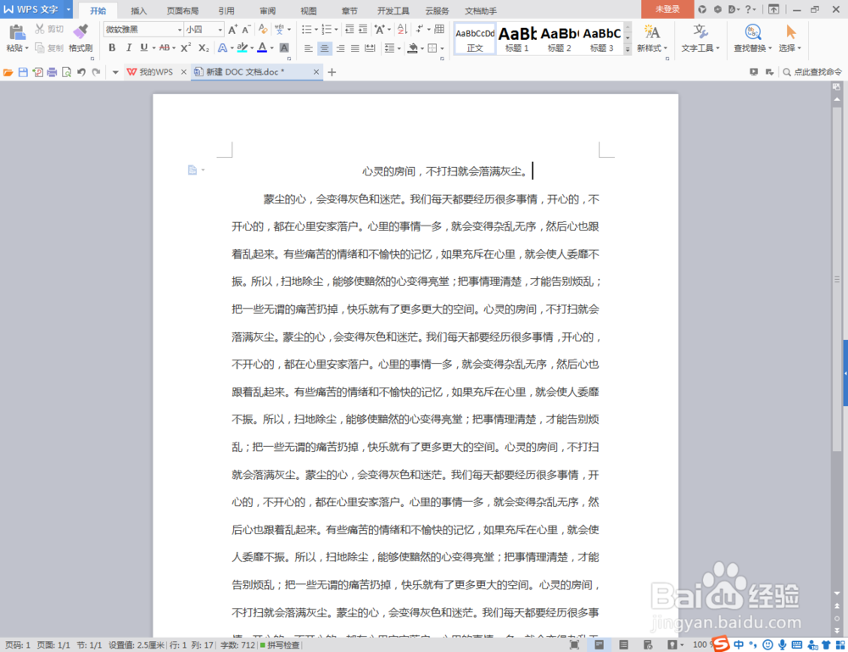Apply the 标题 1 heading style
Image resolution: width=848 pixels, height=652 pixels.
coord(517,38)
